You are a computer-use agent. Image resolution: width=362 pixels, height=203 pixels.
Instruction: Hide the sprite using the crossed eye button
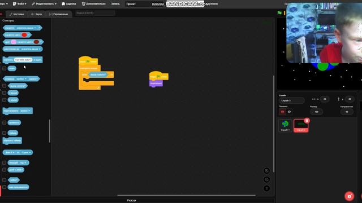[289, 112]
